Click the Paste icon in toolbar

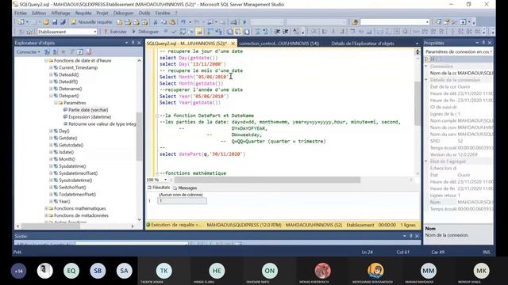pos(172,22)
